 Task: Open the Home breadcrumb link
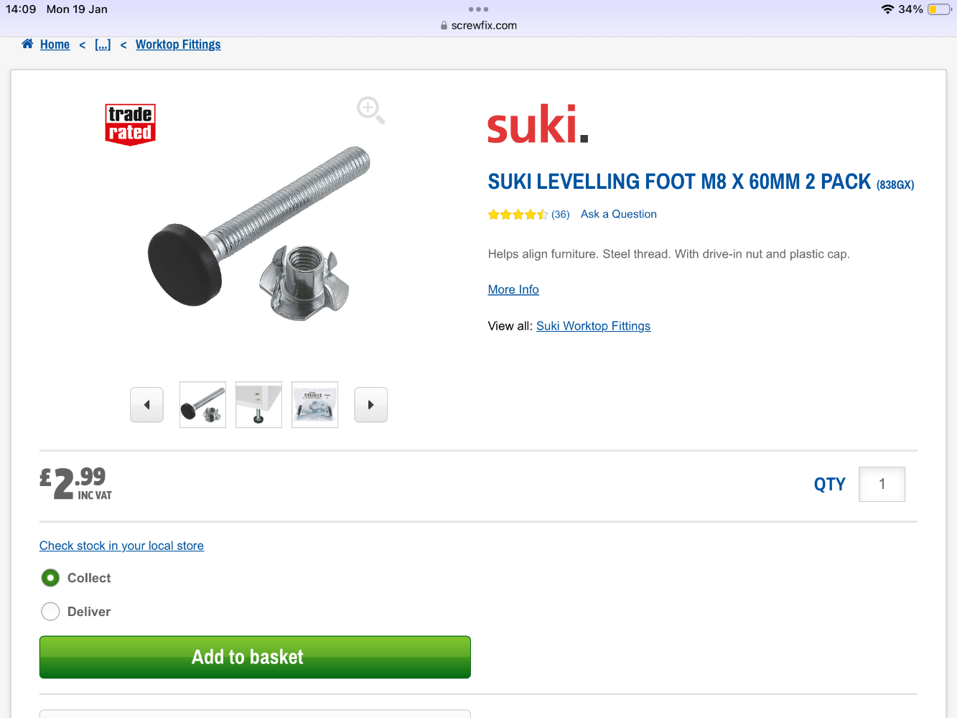(x=55, y=45)
